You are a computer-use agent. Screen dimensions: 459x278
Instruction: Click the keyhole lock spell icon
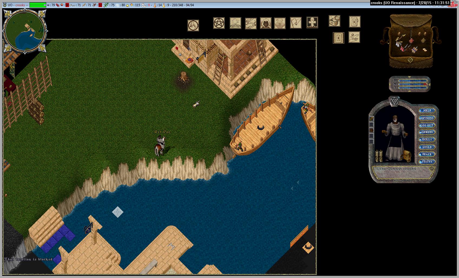tap(339, 38)
